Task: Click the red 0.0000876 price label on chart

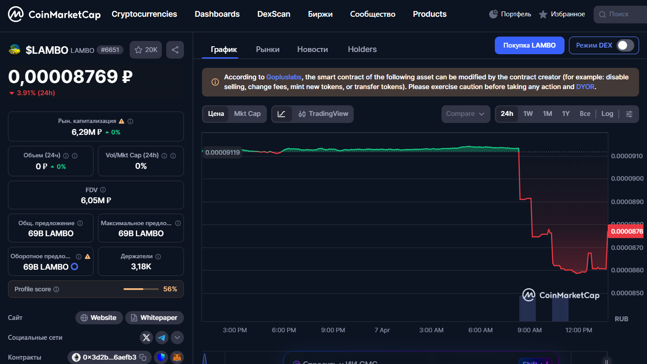Action: coord(626,231)
